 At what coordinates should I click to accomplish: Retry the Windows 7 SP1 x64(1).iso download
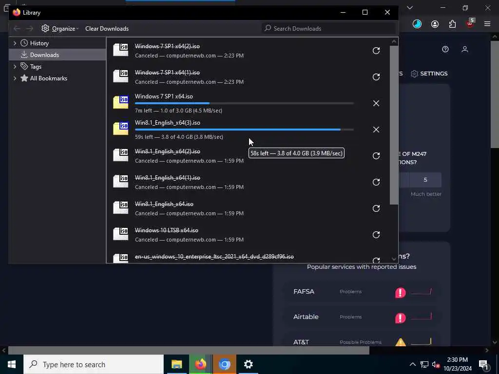376,77
